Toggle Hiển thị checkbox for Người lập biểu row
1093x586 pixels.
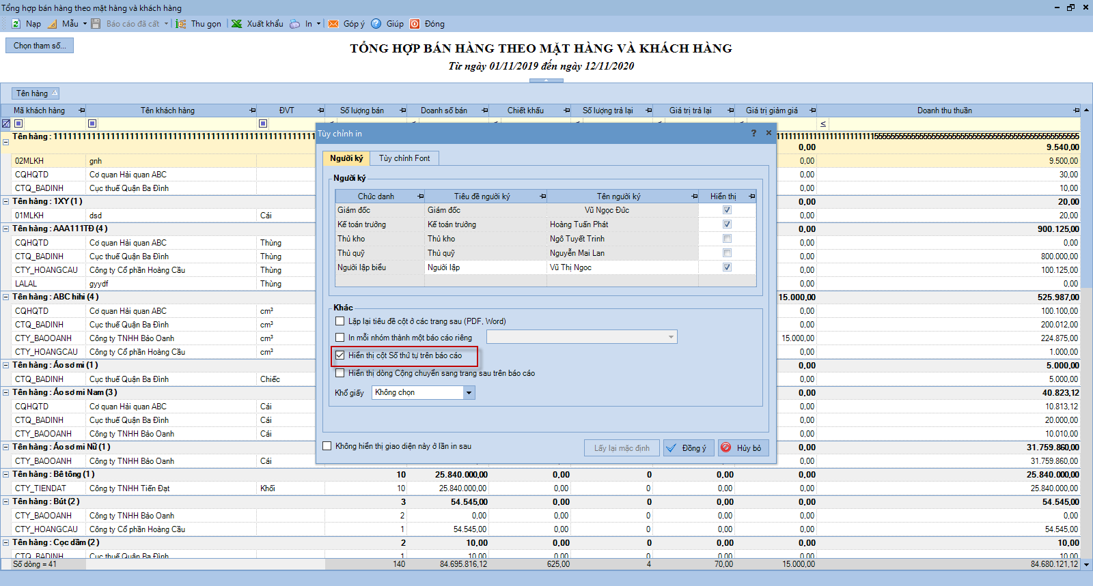click(x=727, y=267)
